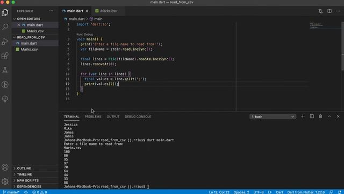Split the terminal panel

pos(312,116)
